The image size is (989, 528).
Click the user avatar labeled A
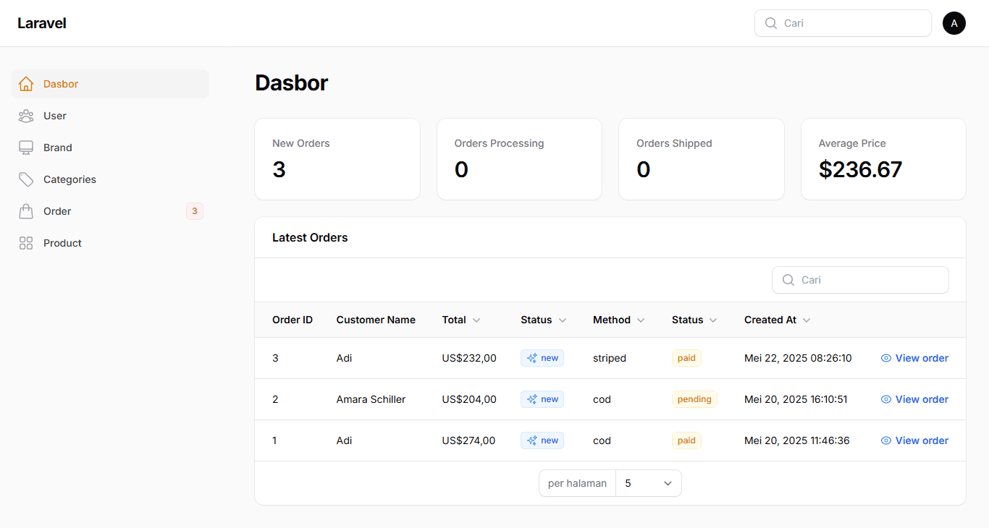(x=954, y=23)
